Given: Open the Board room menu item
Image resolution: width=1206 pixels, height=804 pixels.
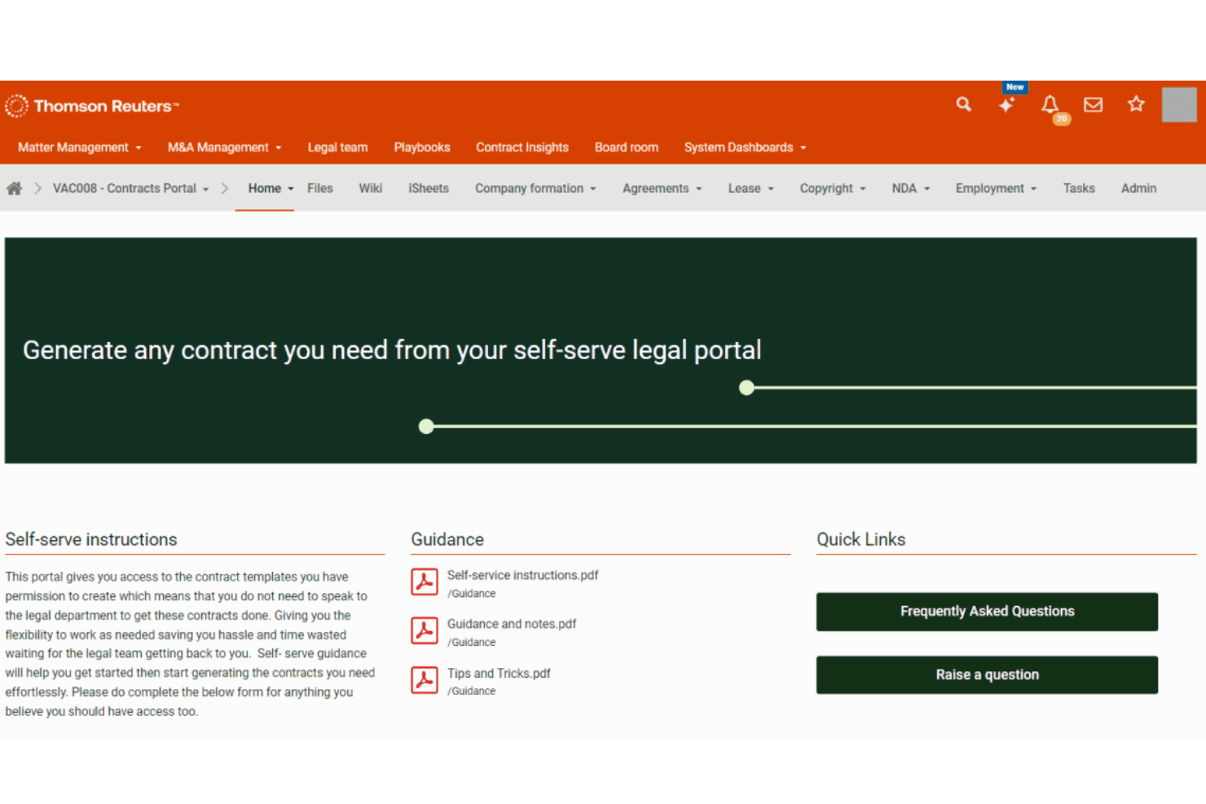Looking at the screenshot, I should (627, 147).
